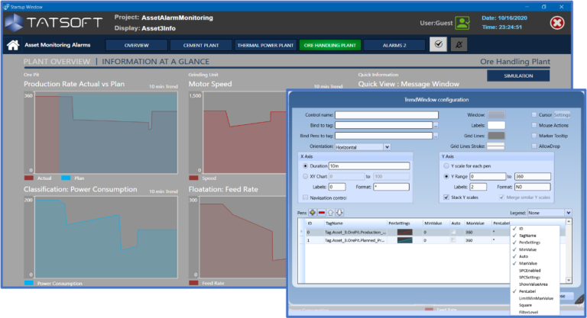Click the Control name input field
The image size is (587, 318).
[x=386, y=115]
